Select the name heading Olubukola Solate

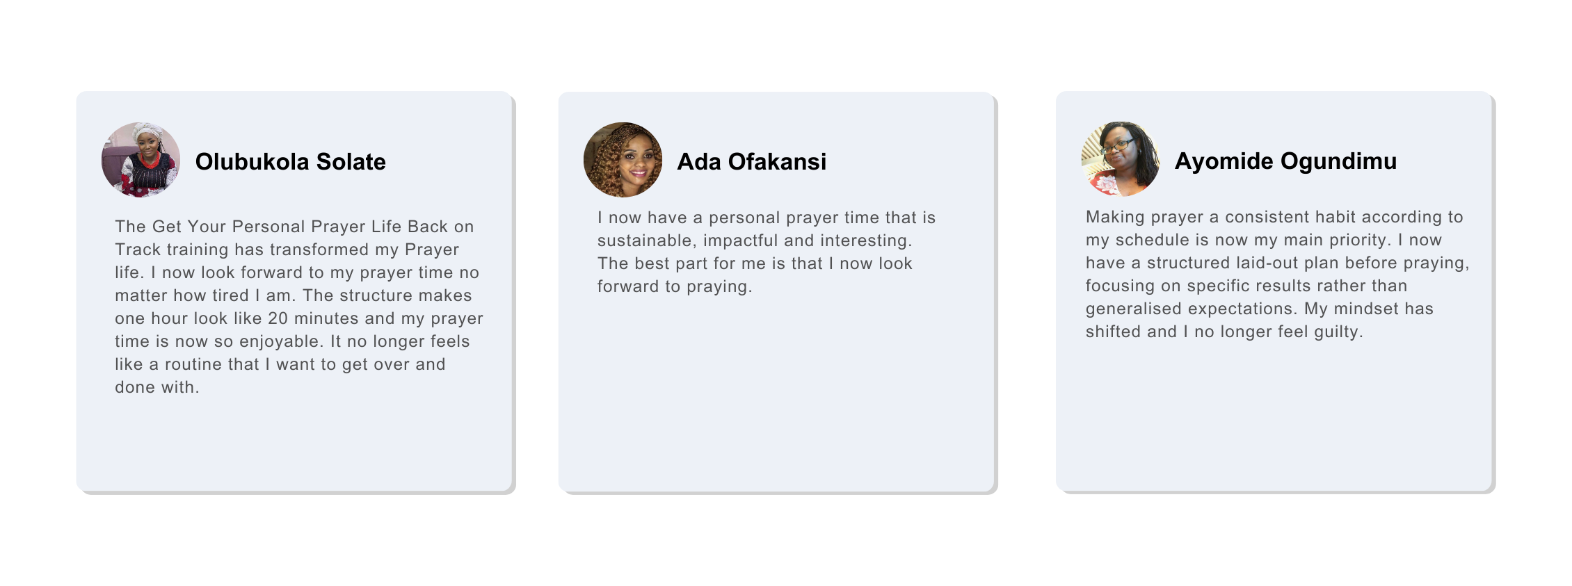(x=290, y=161)
